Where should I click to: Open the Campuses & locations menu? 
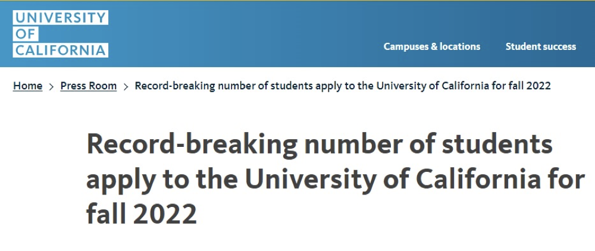tap(431, 46)
